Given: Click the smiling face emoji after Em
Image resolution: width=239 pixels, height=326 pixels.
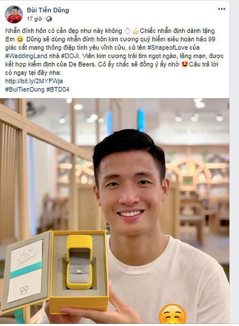Looking at the screenshot, I should (20, 39).
